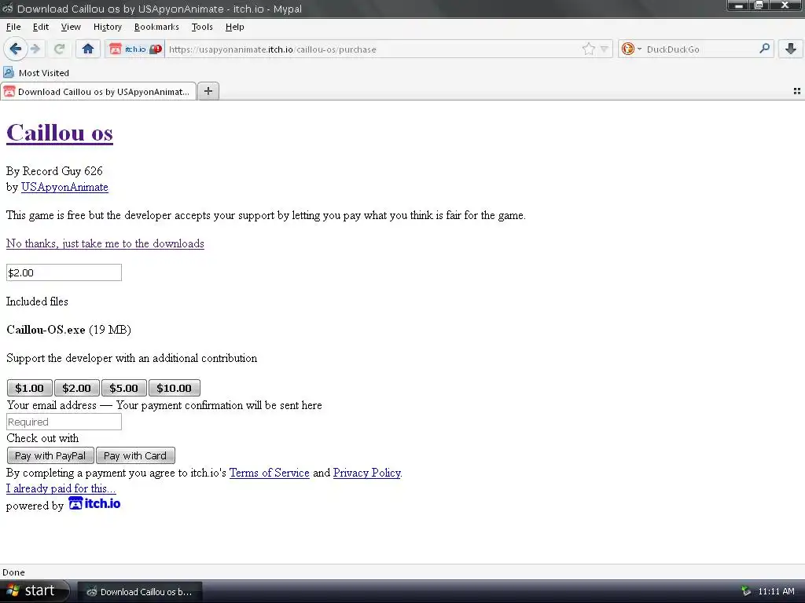The width and height of the screenshot is (805, 603).
Task: Choose the $2.00 contribution button
Action: click(x=76, y=388)
